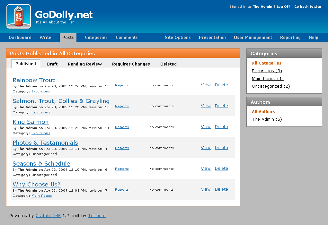
Task: Go to the Write menu
Action: (x=45, y=38)
